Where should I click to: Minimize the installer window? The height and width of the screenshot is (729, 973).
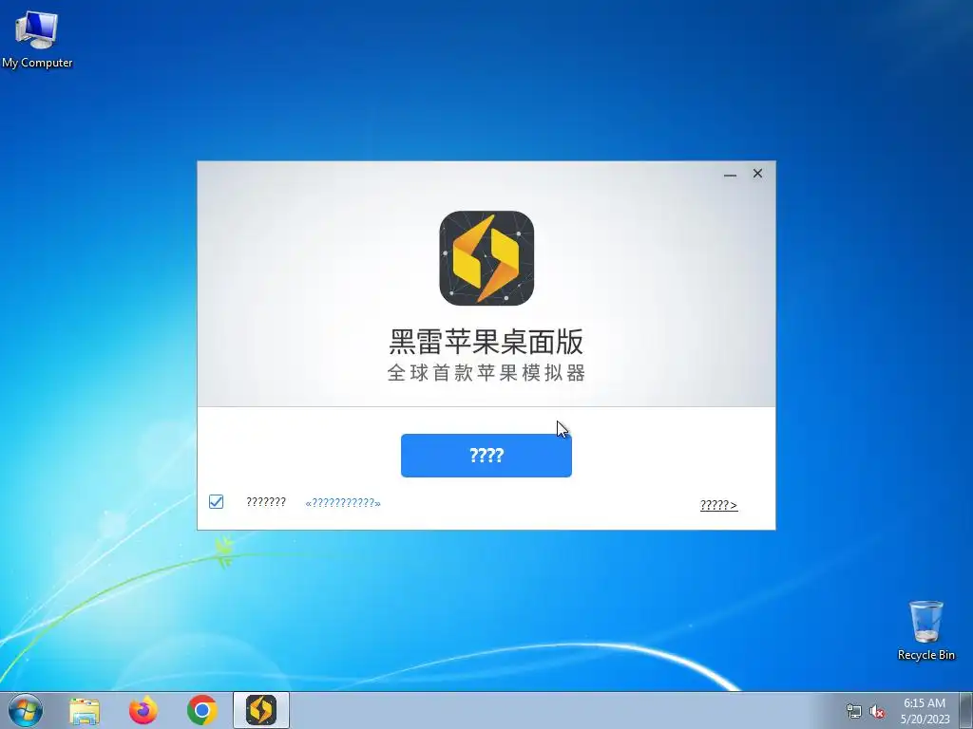[730, 175]
